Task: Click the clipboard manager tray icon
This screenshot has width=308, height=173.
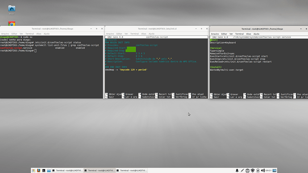Action: coord(247,170)
